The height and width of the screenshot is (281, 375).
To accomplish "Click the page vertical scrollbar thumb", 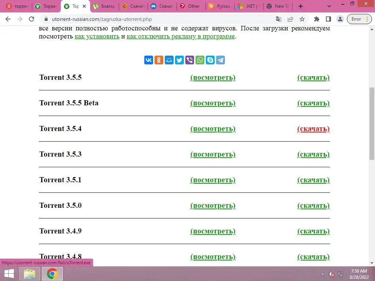I will (x=372, y=124).
